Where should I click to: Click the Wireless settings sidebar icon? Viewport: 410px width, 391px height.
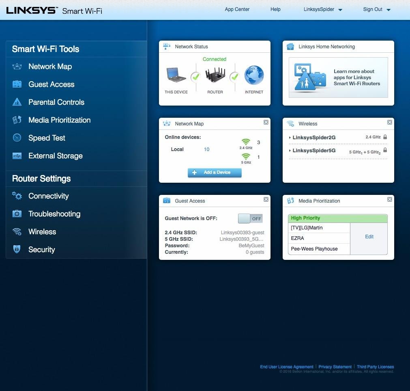pyautogui.click(x=17, y=231)
